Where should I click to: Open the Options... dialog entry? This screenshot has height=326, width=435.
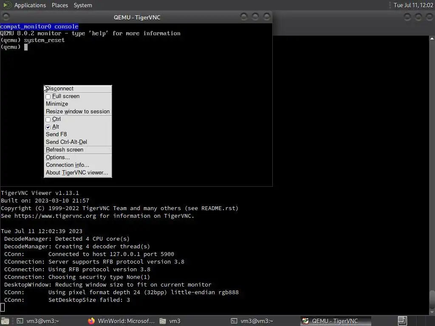tap(78, 157)
